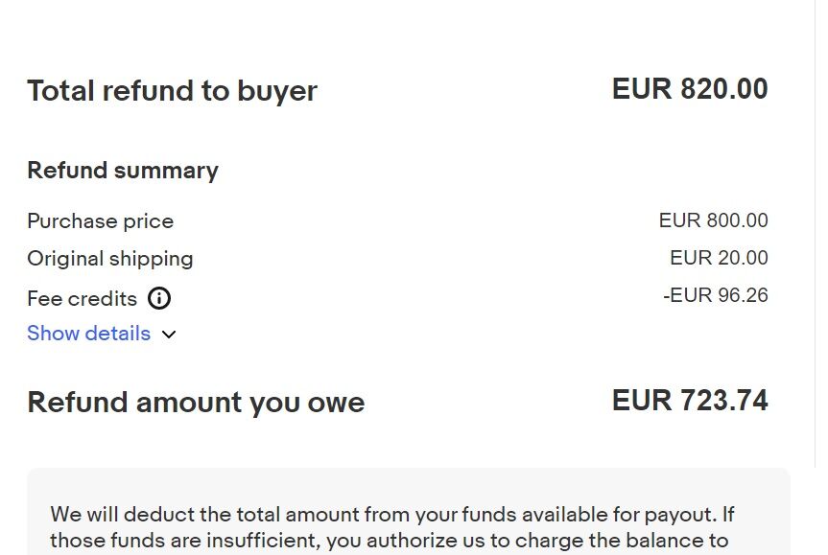
Task: Open the Show details link
Action: (x=88, y=334)
